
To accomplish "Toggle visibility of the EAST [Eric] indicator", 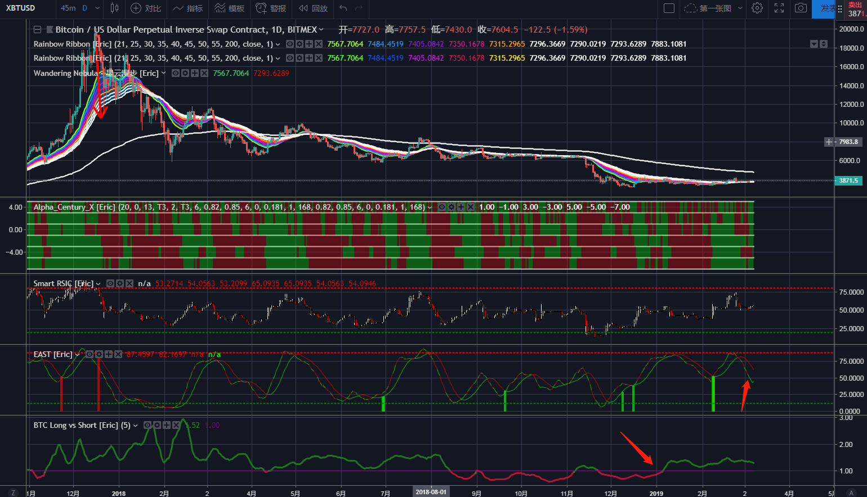I will click(x=90, y=354).
